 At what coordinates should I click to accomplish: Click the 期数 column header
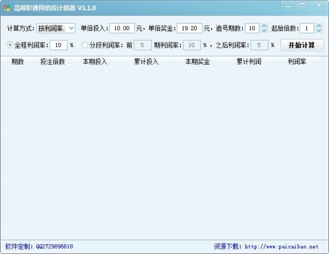click(18, 61)
